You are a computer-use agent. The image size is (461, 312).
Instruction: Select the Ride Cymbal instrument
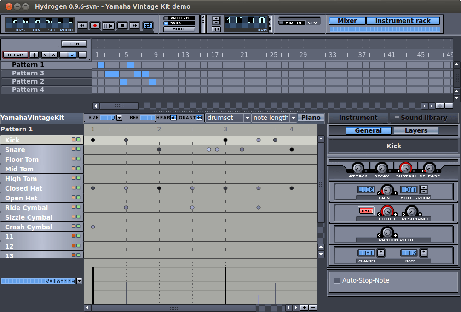coord(42,208)
